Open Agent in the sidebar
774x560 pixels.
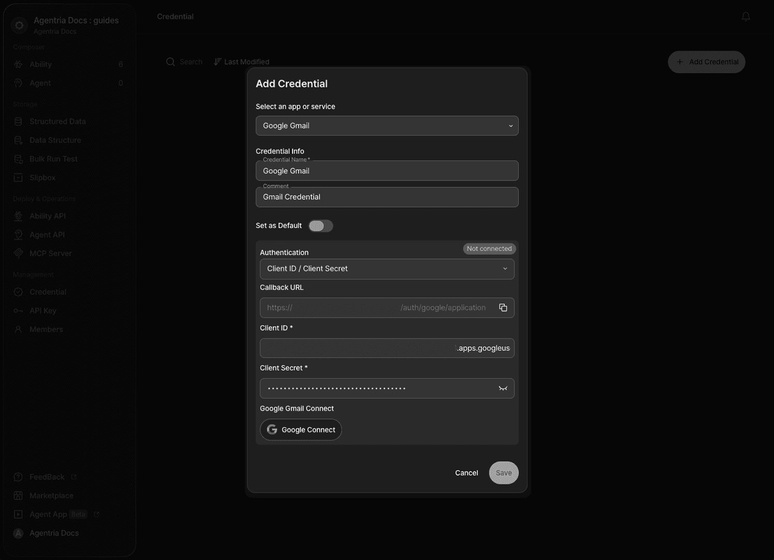coord(69,83)
